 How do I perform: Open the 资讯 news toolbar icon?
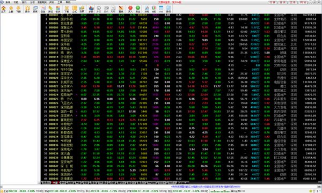pos(168,9)
